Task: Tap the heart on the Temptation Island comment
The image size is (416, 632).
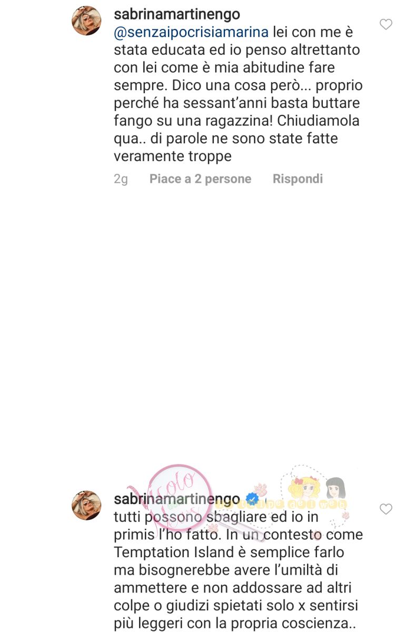Action: point(386,509)
